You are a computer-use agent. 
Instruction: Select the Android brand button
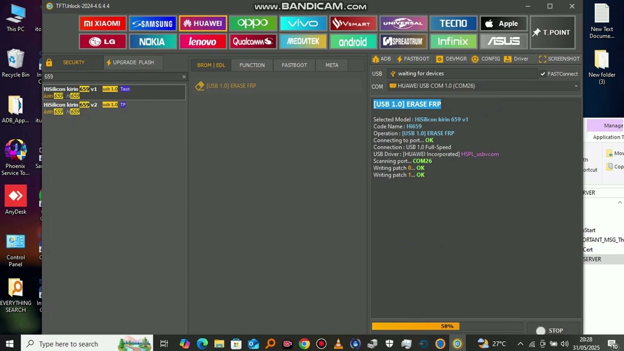(353, 41)
